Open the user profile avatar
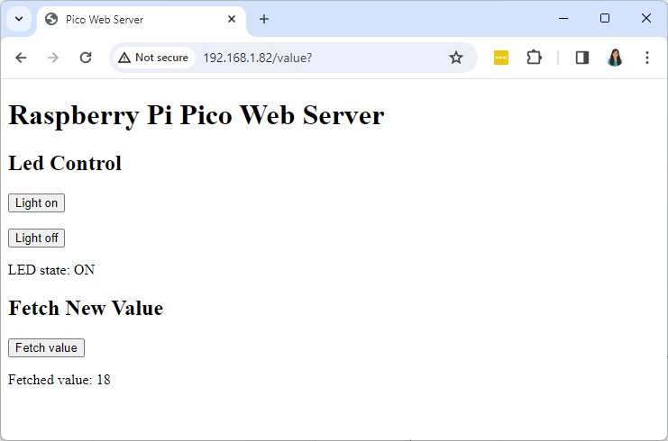 pyautogui.click(x=615, y=58)
